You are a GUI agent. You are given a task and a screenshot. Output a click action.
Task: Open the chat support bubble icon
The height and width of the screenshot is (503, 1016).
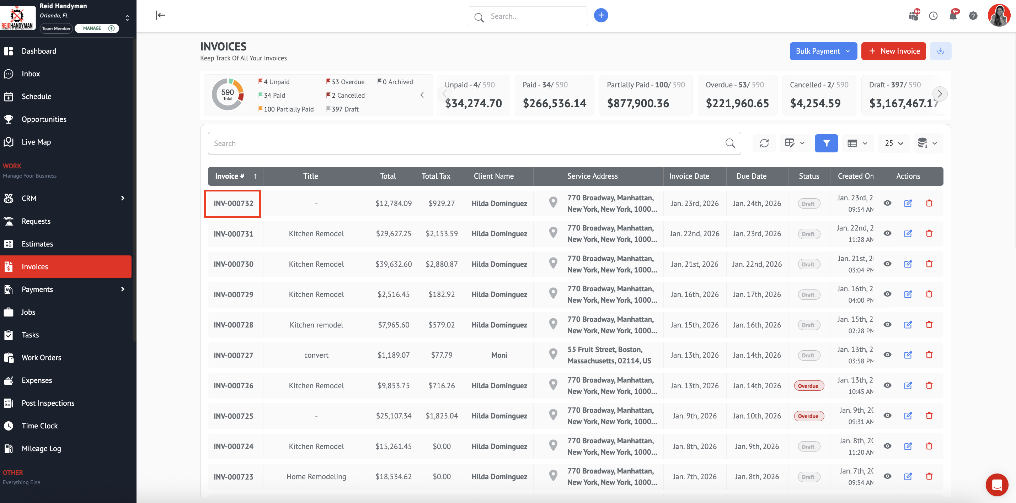997,485
